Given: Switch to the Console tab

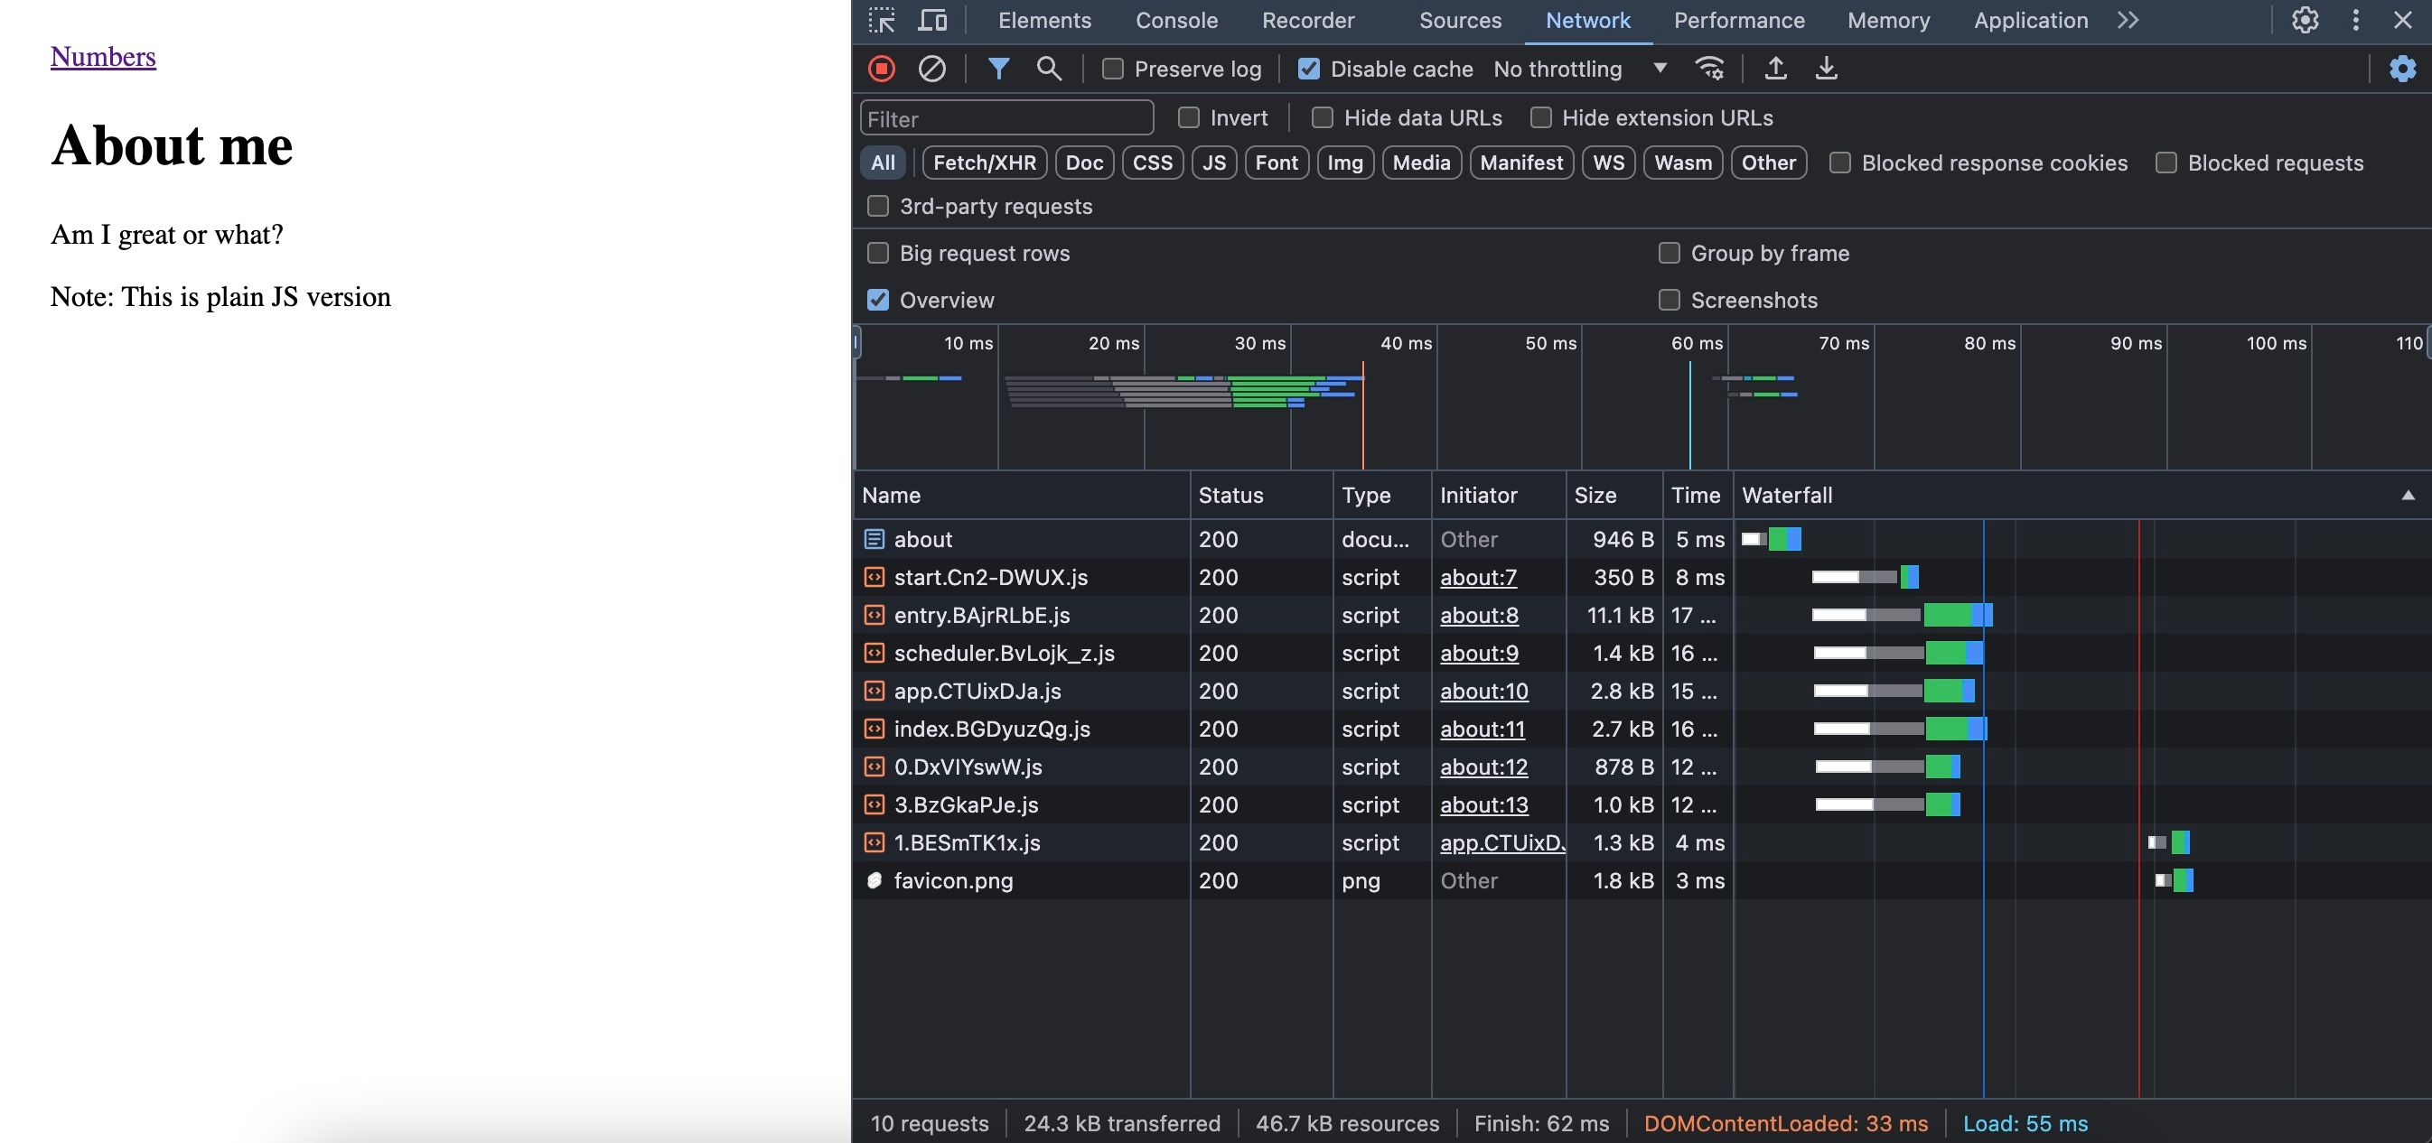Looking at the screenshot, I should (x=1176, y=21).
